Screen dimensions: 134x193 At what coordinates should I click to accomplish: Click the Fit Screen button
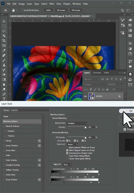pyautogui.click(x=61, y=10)
